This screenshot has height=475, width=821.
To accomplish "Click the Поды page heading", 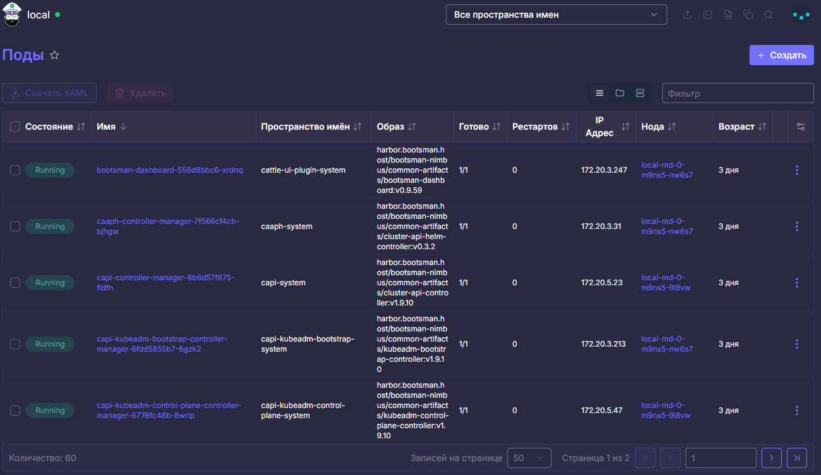I will (23, 55).
